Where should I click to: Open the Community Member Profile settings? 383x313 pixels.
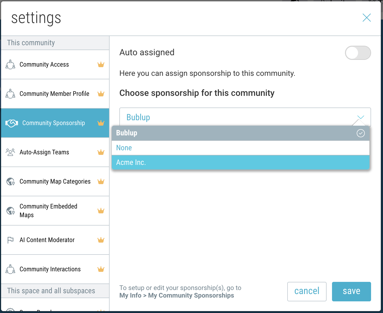pos(55,94)
